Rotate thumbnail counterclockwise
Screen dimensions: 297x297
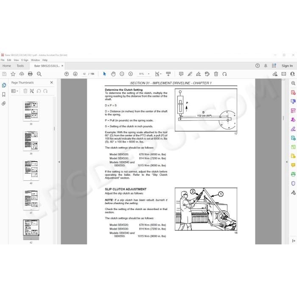point(39,91)
